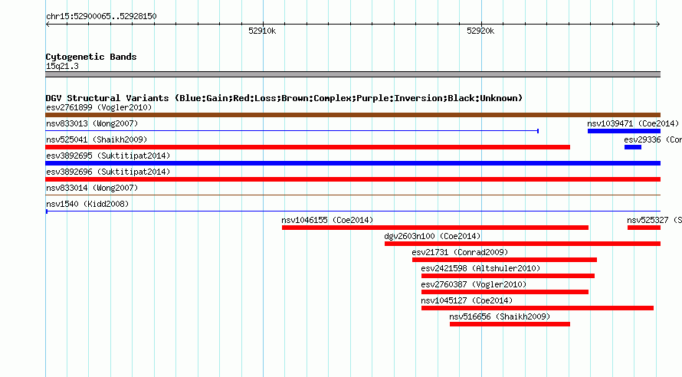Select the blue nsv1039471 gain bar

tap(625, 131)
